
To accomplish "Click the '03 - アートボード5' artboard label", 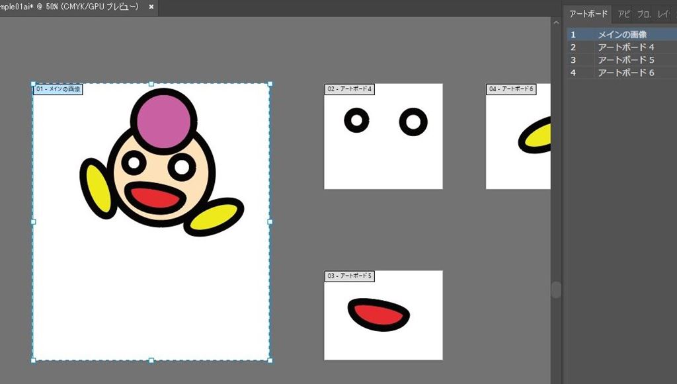I will pyautogui.click(x=350, y=276).
